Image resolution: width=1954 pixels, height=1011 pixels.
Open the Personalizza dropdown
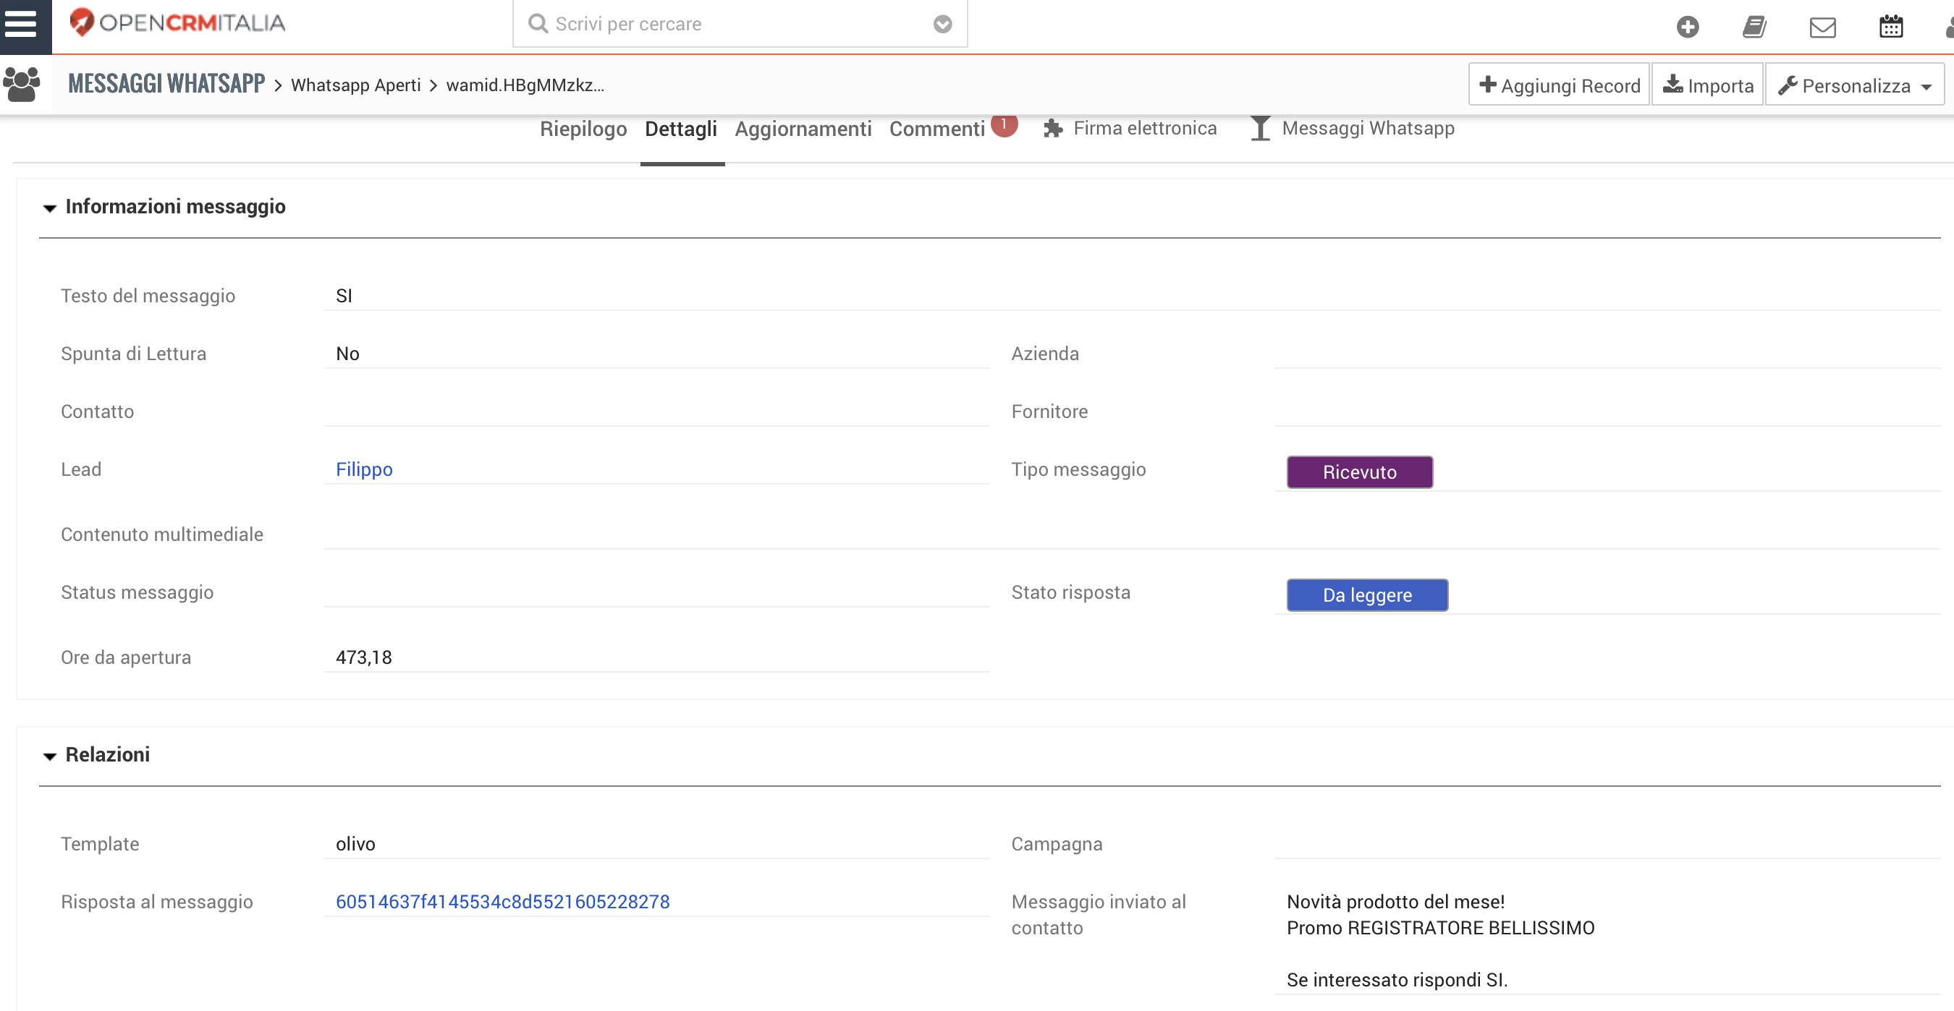pos(1855,85)
